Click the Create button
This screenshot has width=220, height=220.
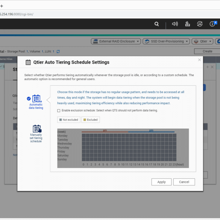pos(207,52)
